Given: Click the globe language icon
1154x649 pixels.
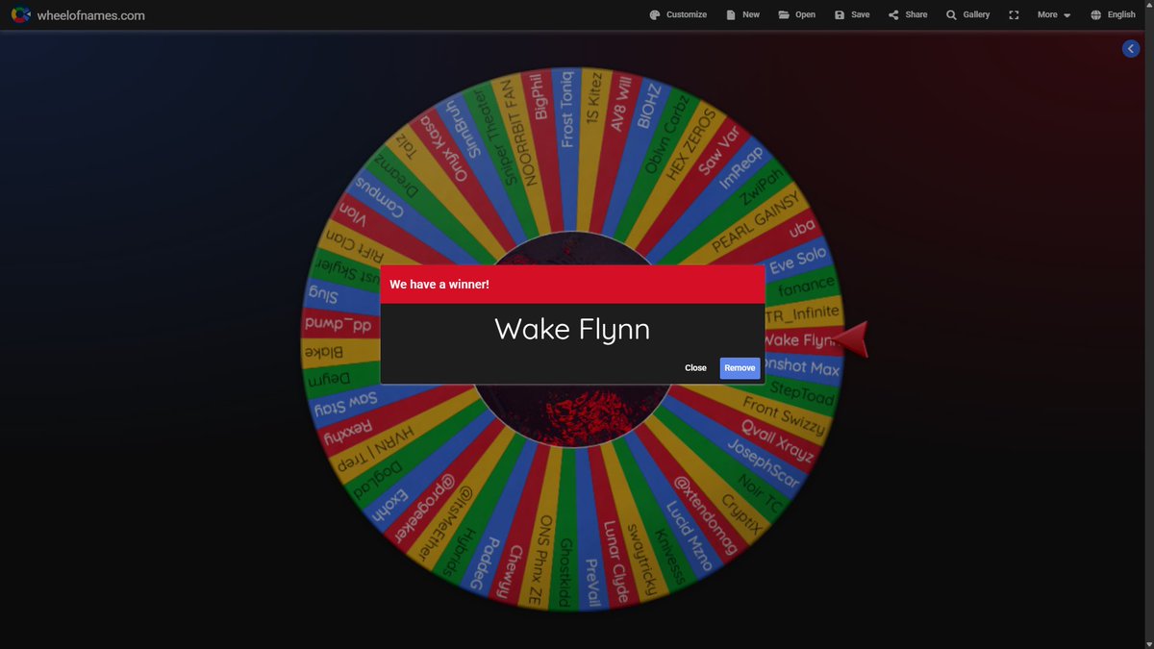Looking at the screenshot, I should [1096, 15].
